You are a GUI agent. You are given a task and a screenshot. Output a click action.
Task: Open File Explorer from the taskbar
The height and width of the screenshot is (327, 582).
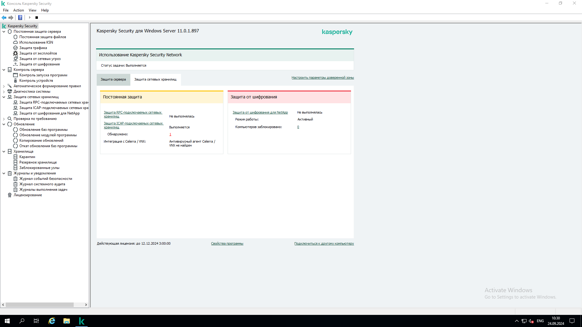point(66,321)
